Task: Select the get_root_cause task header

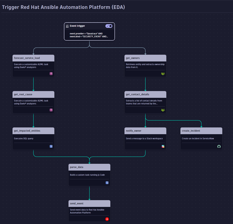Action: tap(33, 94)
